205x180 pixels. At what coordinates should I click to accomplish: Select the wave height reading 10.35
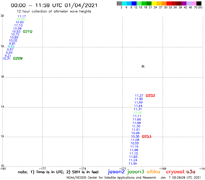135,137
